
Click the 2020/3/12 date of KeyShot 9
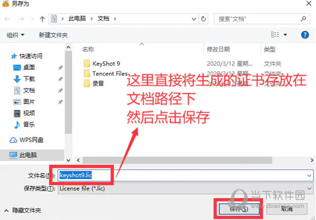click(230, 64)
